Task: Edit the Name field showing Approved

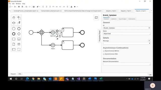Action: click(127, 34)
